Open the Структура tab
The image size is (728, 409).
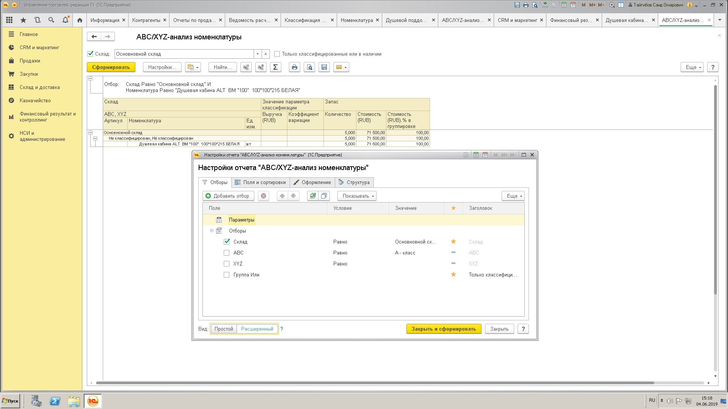point(354,182)
